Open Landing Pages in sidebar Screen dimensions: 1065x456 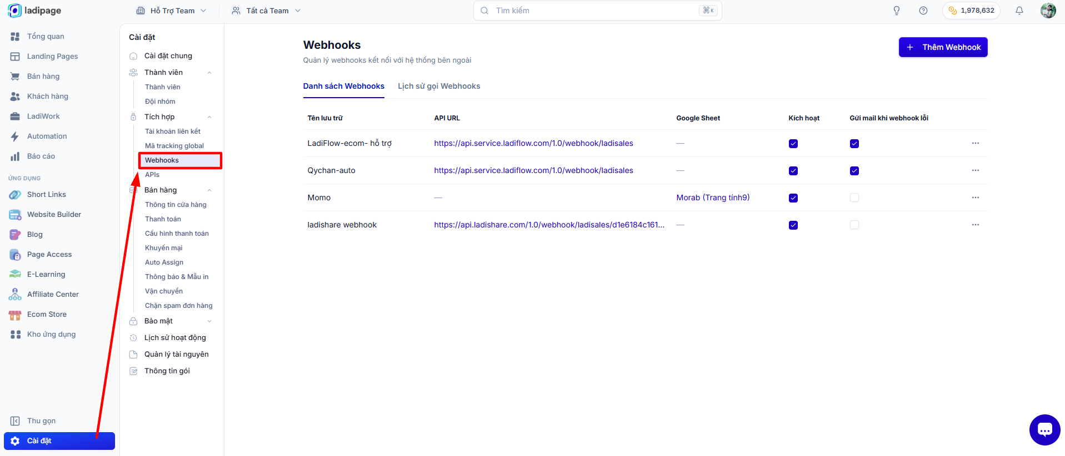click(x=52, y=57)
